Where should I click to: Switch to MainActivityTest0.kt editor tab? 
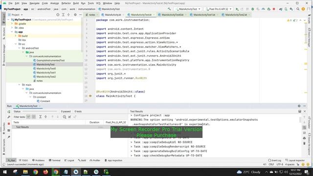(x=172, y=15)
